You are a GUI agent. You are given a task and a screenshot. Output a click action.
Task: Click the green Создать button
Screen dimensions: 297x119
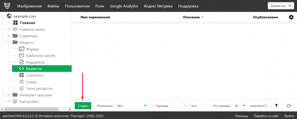pyautogui.click(x=83, y=106)
